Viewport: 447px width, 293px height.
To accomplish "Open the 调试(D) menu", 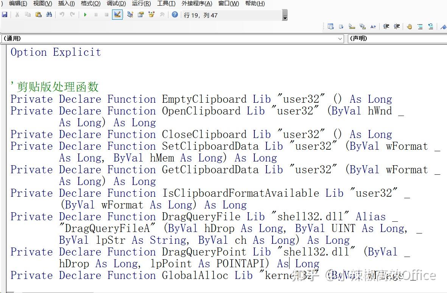I will click(116, 4).
